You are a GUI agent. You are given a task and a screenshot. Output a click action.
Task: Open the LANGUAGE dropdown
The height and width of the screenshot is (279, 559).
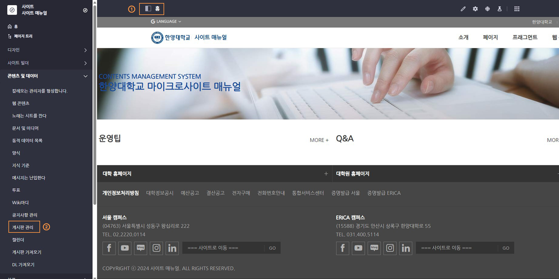(165, 21)
